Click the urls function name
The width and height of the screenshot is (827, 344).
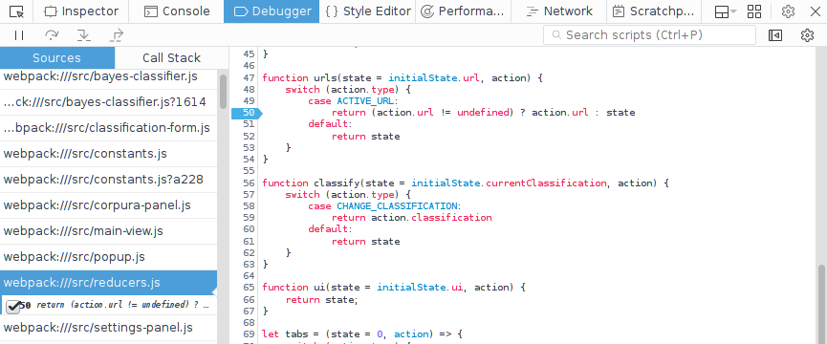pyautogui.click(x=325, y=78)
